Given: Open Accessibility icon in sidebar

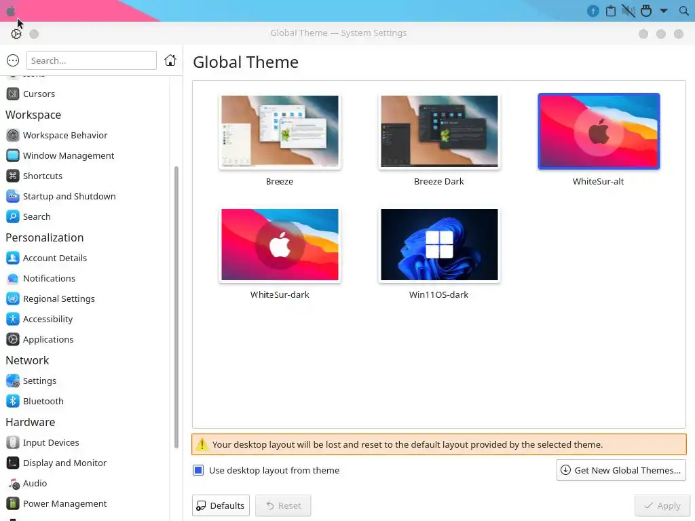Looking at the screenshot, I should pos(13,319).
